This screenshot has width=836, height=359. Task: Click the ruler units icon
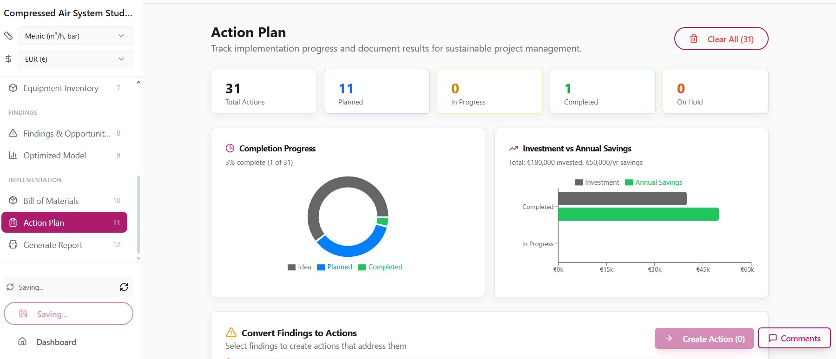point(8,36)
